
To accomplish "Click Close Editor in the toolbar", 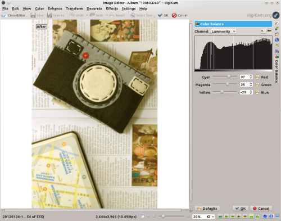I will (13, 15).
